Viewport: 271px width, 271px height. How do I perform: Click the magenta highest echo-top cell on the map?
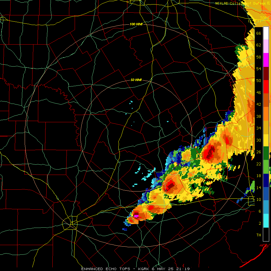pos(136,216)
